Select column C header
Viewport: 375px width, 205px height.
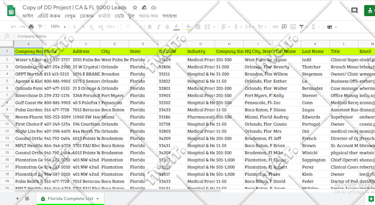[x=86, y=44]
